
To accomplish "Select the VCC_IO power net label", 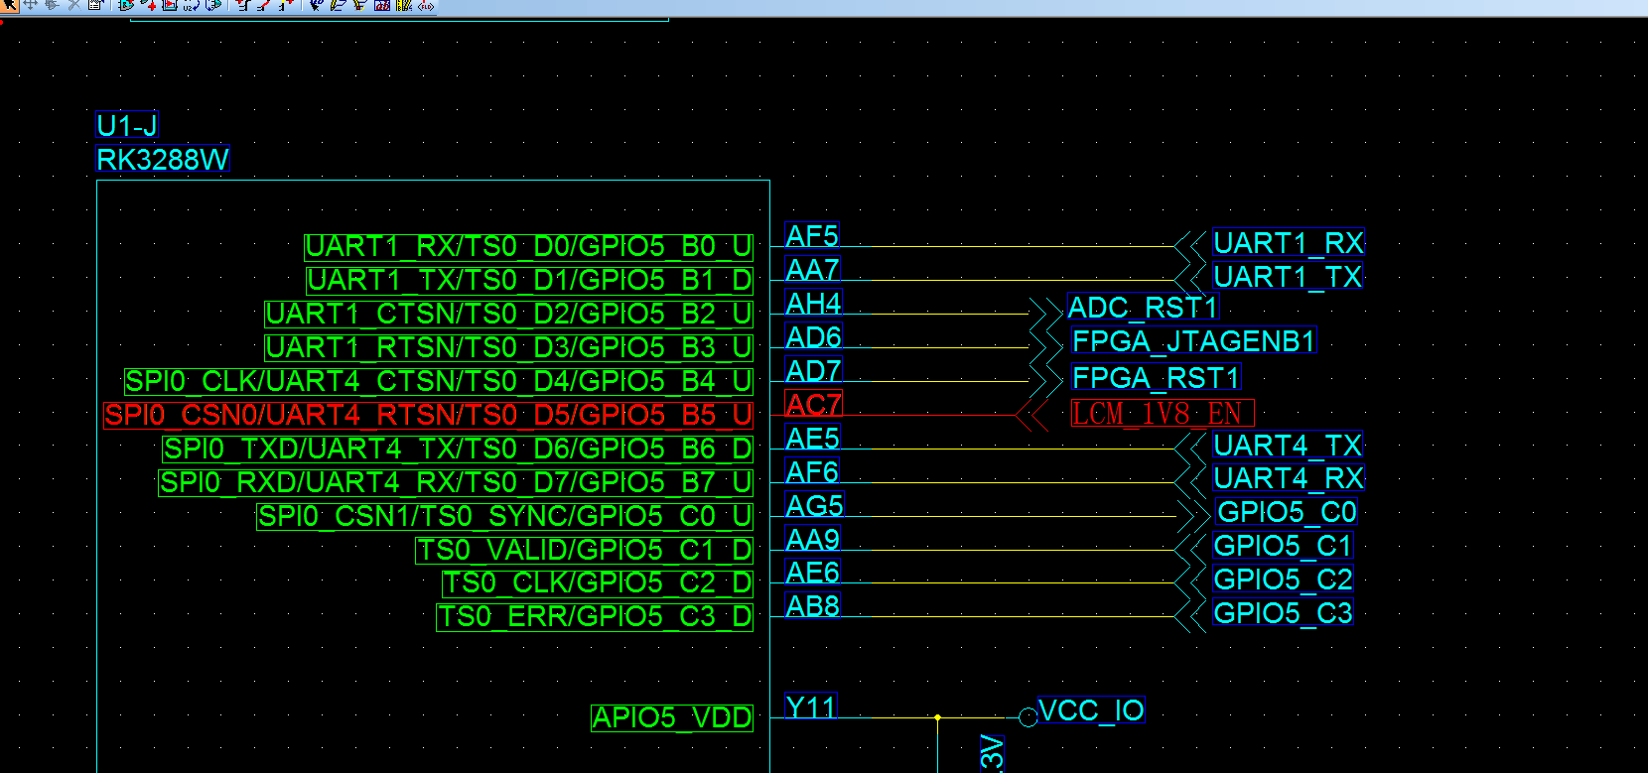I will click(1091, 710).
